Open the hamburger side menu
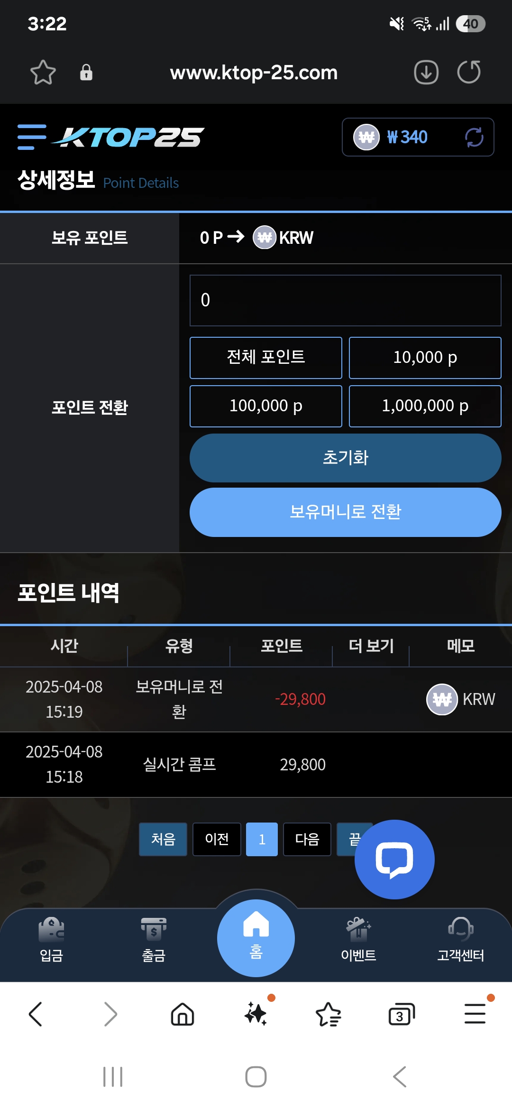Viewport: 512px width, 1110px height. [32, 137]
